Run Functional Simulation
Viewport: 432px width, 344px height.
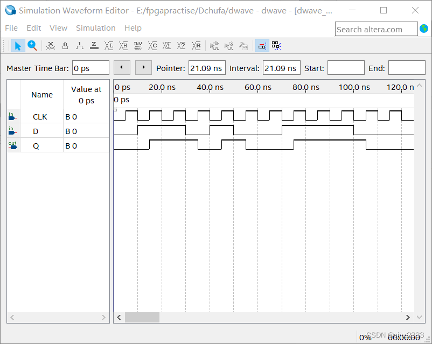pos(214,46)
